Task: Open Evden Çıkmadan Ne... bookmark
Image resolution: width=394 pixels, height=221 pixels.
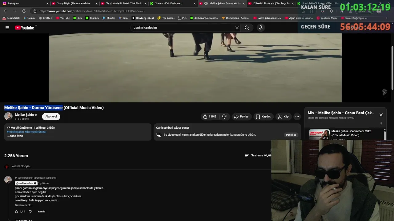Action: (267, 18)
